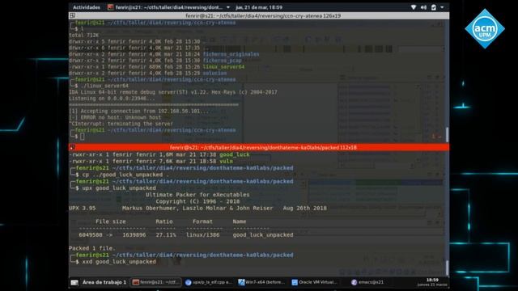Click the terminal icon on fenrir@s21 taskbar button
Viewport: 518px width, 291px height.
pyautogui.click(x=135, y=282)
